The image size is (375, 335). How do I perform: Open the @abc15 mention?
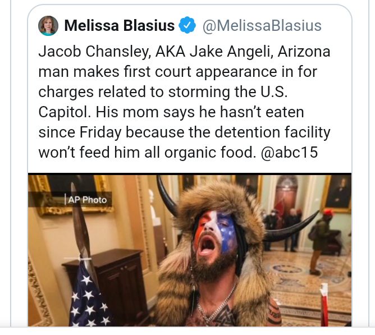pyautogui.click(x=289, y=152)
